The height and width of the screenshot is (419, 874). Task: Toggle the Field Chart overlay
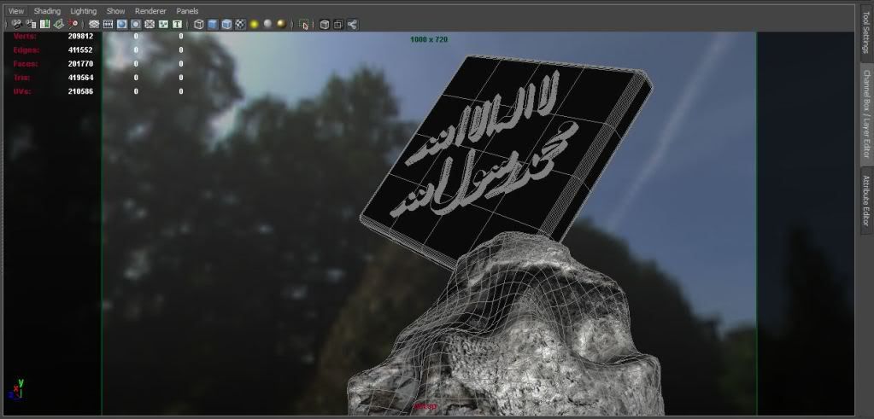tap(150, 24)
